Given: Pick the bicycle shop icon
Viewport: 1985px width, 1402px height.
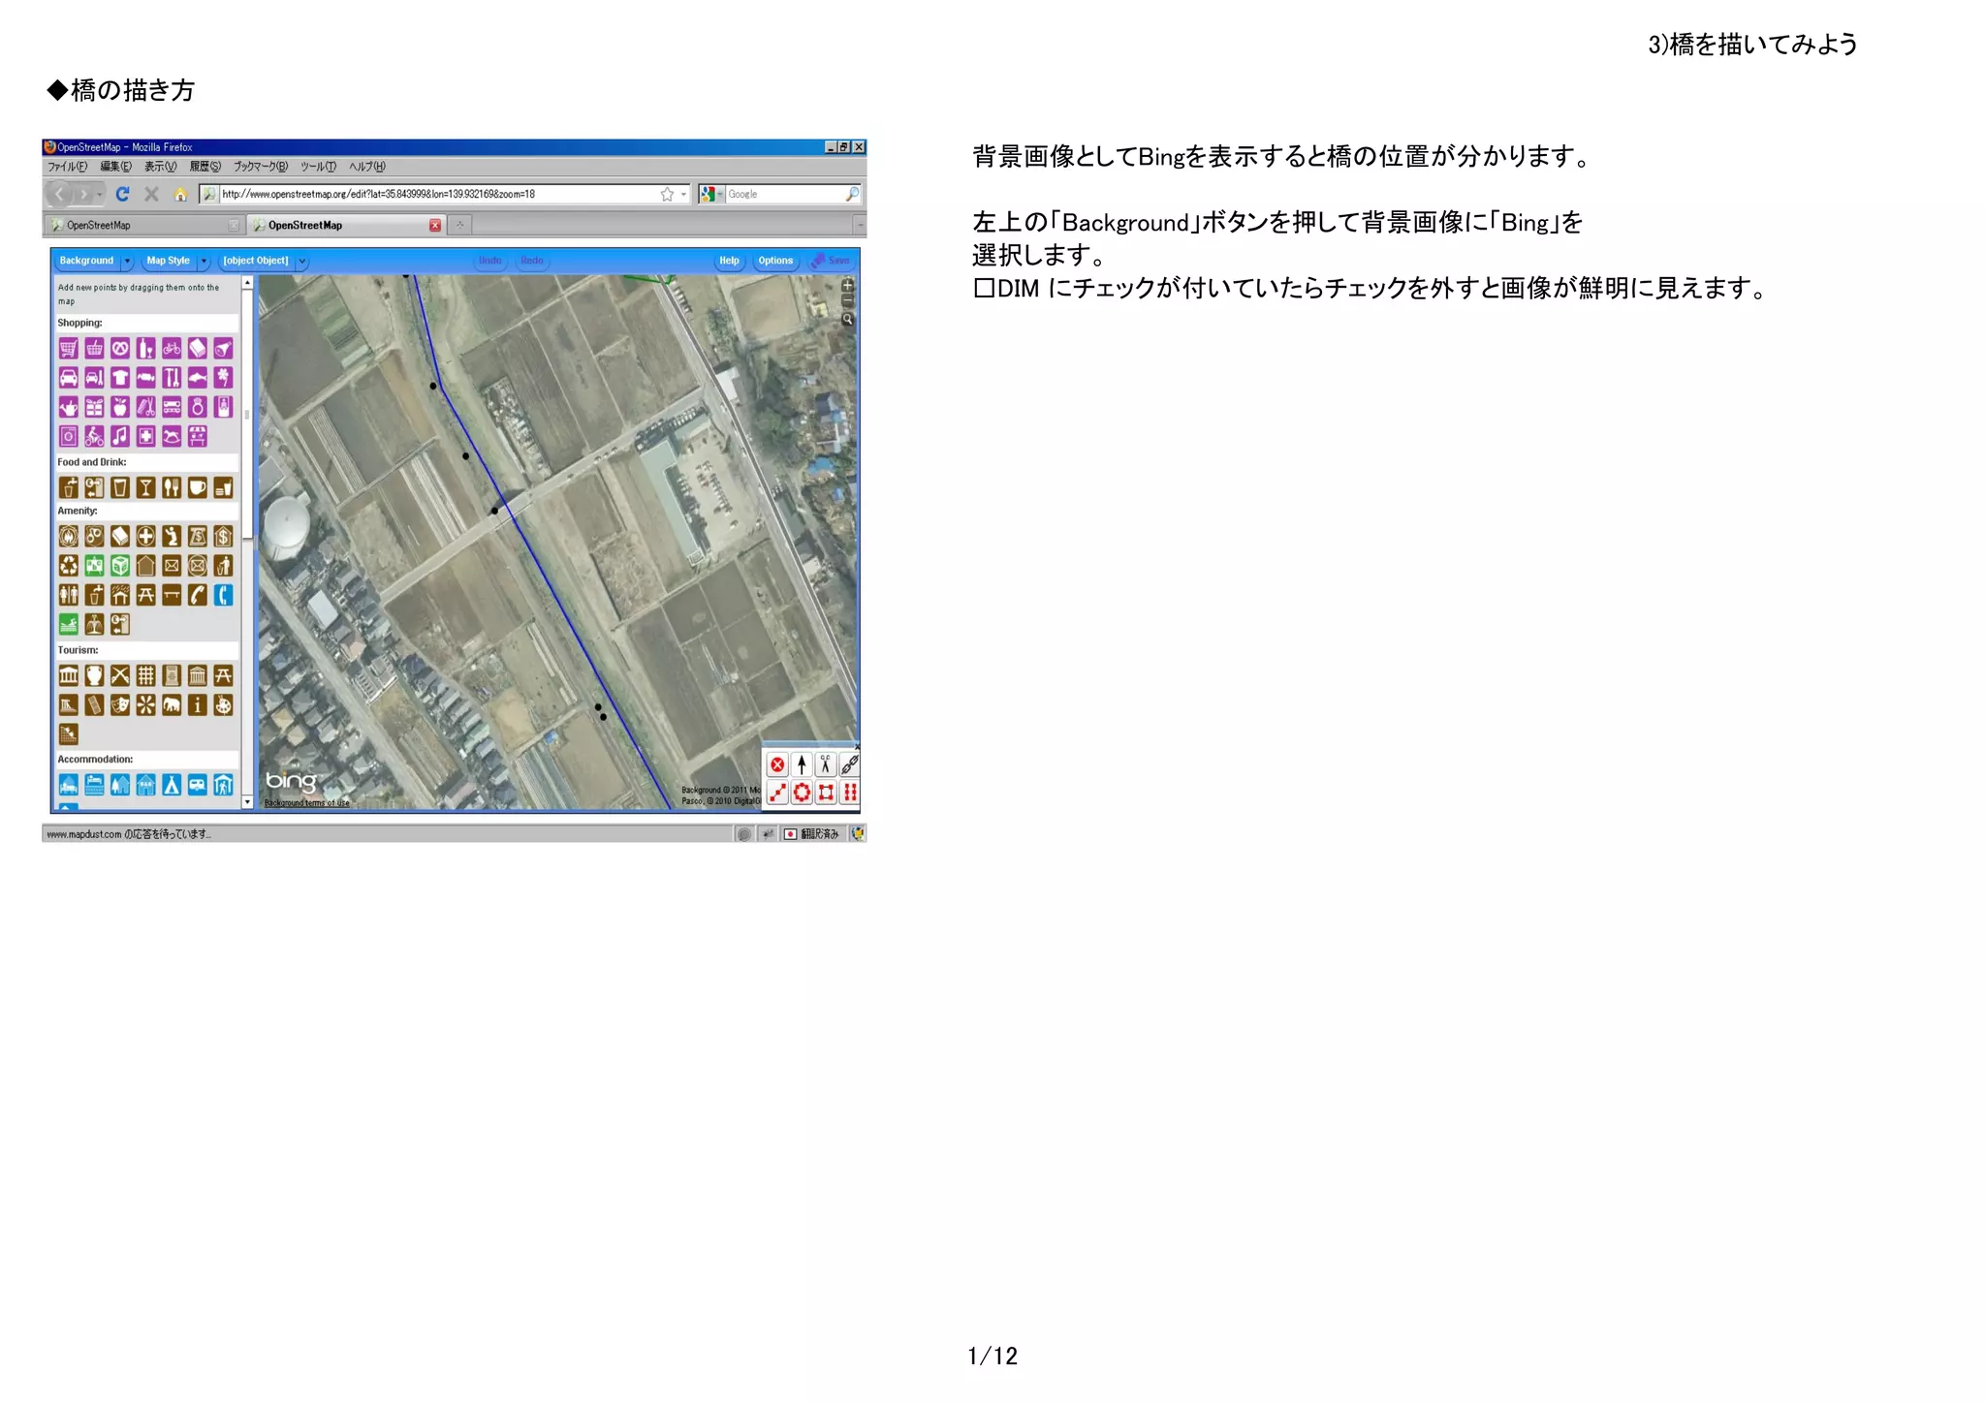Looking at the screenshot, I should coord(172,349).
